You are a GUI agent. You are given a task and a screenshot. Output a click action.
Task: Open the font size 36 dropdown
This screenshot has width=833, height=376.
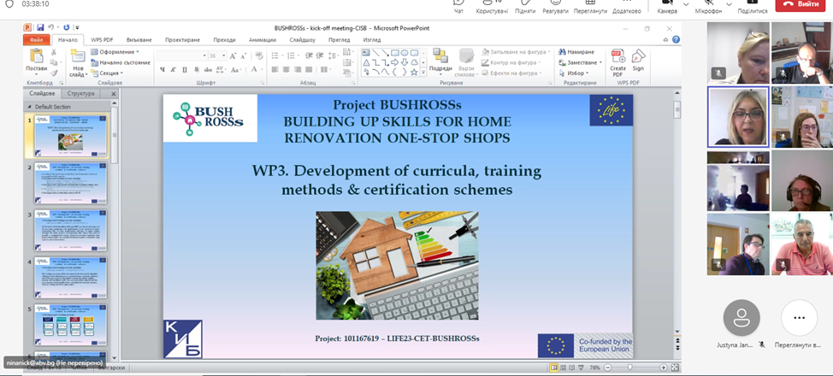point(224,56)
